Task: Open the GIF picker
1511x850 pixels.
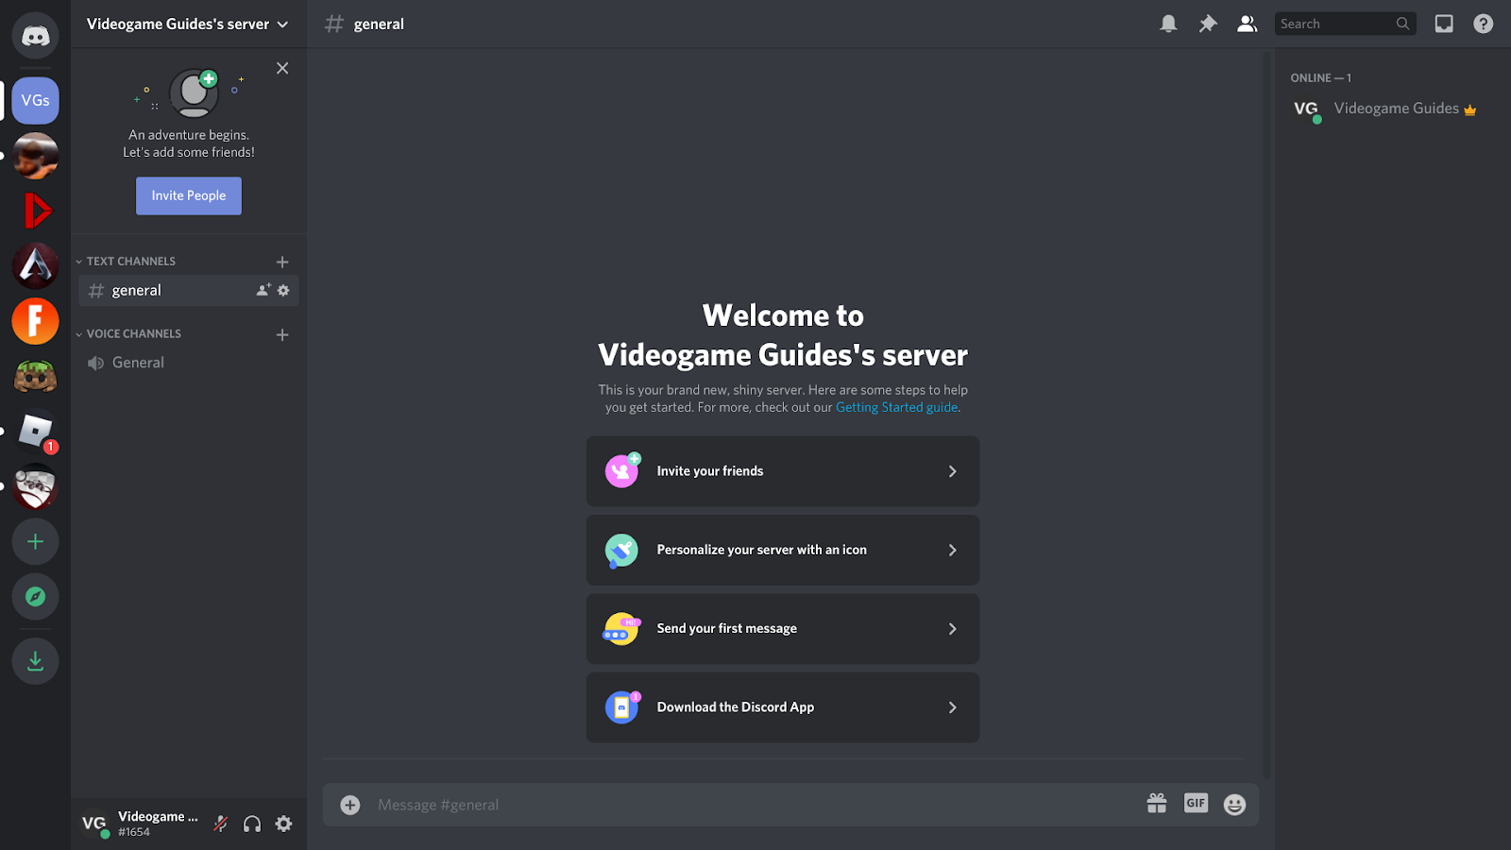Action: pos(1196,803)
